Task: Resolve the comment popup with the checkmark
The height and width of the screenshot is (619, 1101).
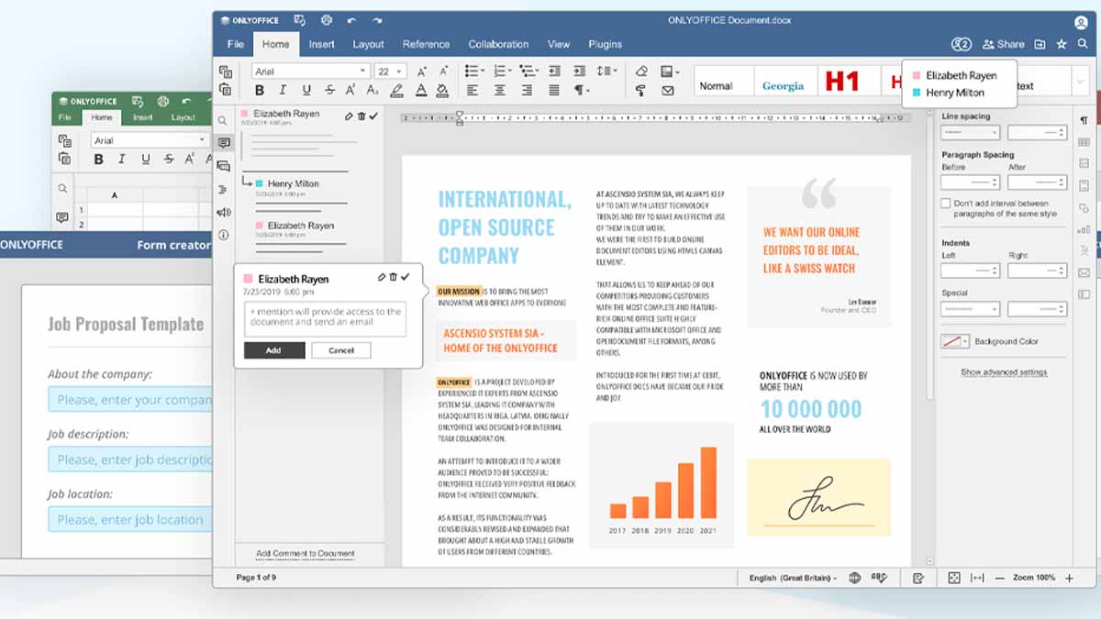Action: click(406, 277)
